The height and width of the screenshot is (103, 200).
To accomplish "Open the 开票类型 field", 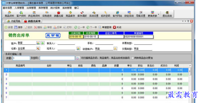I will click(143, 43).
